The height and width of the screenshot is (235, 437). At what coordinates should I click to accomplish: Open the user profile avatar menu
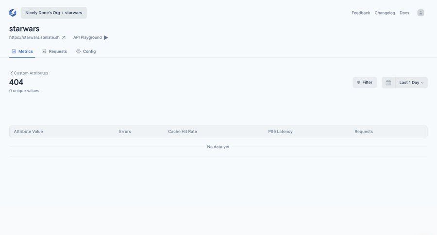tap(420, 13)
